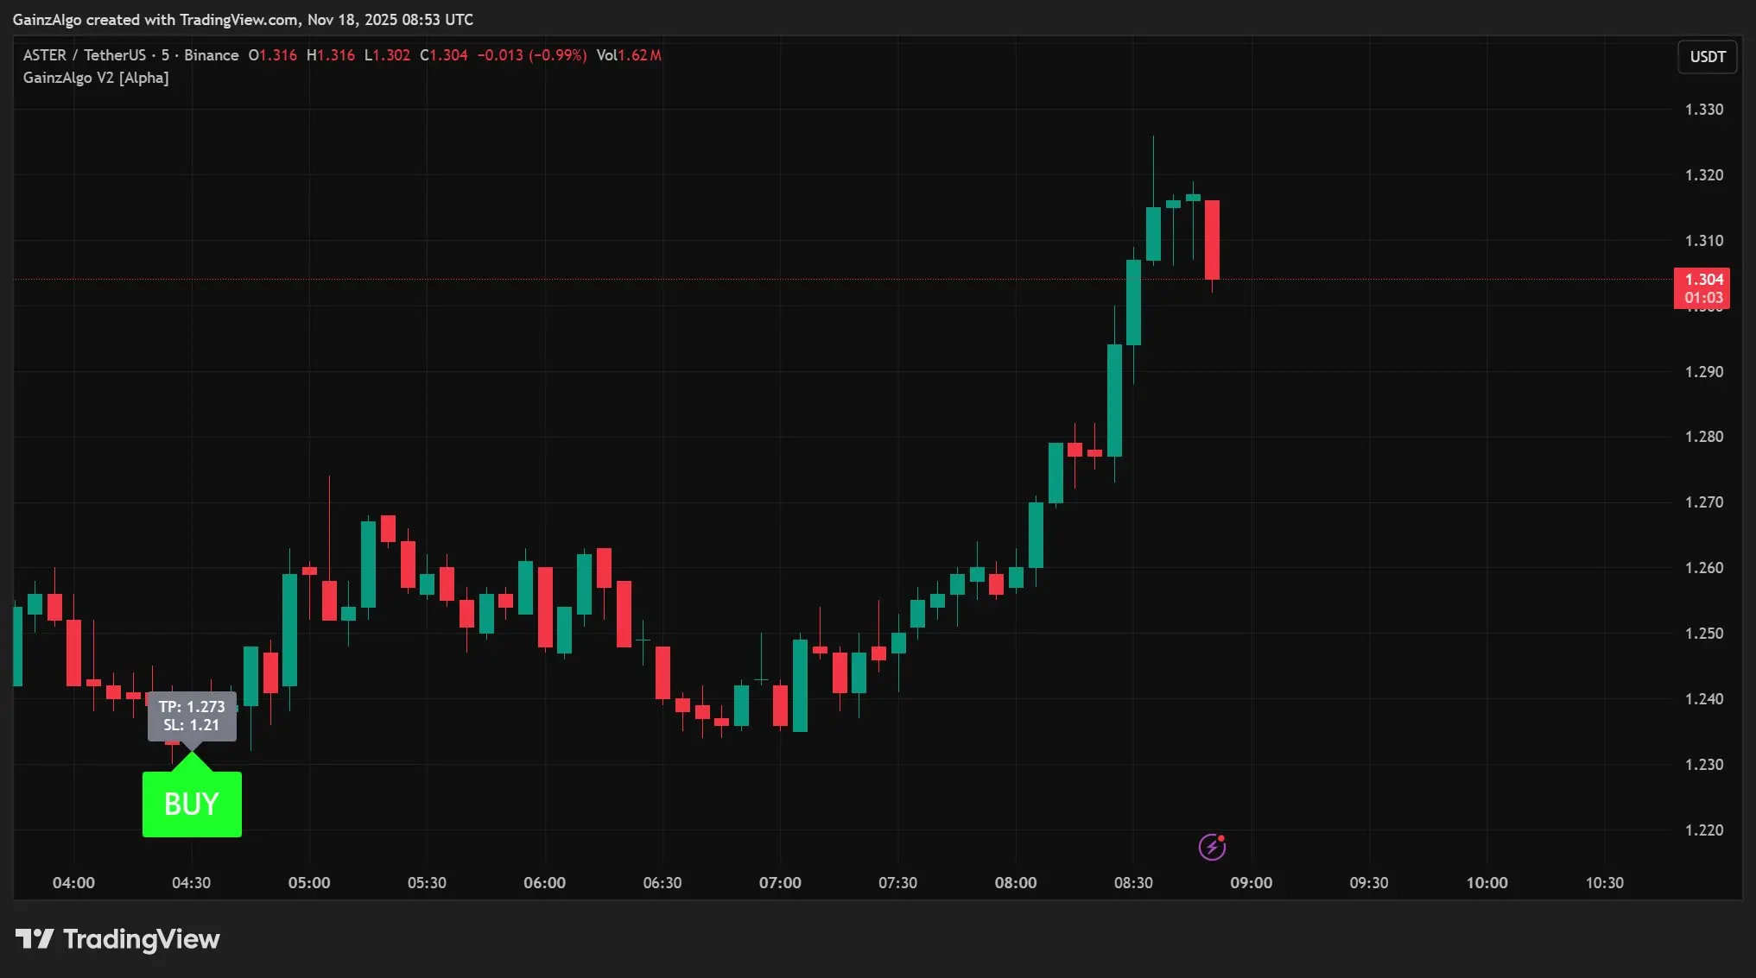Click the TP/SL gray label box
The height and width of the screenshot is (978, 1756).
(x=192, y=716)
